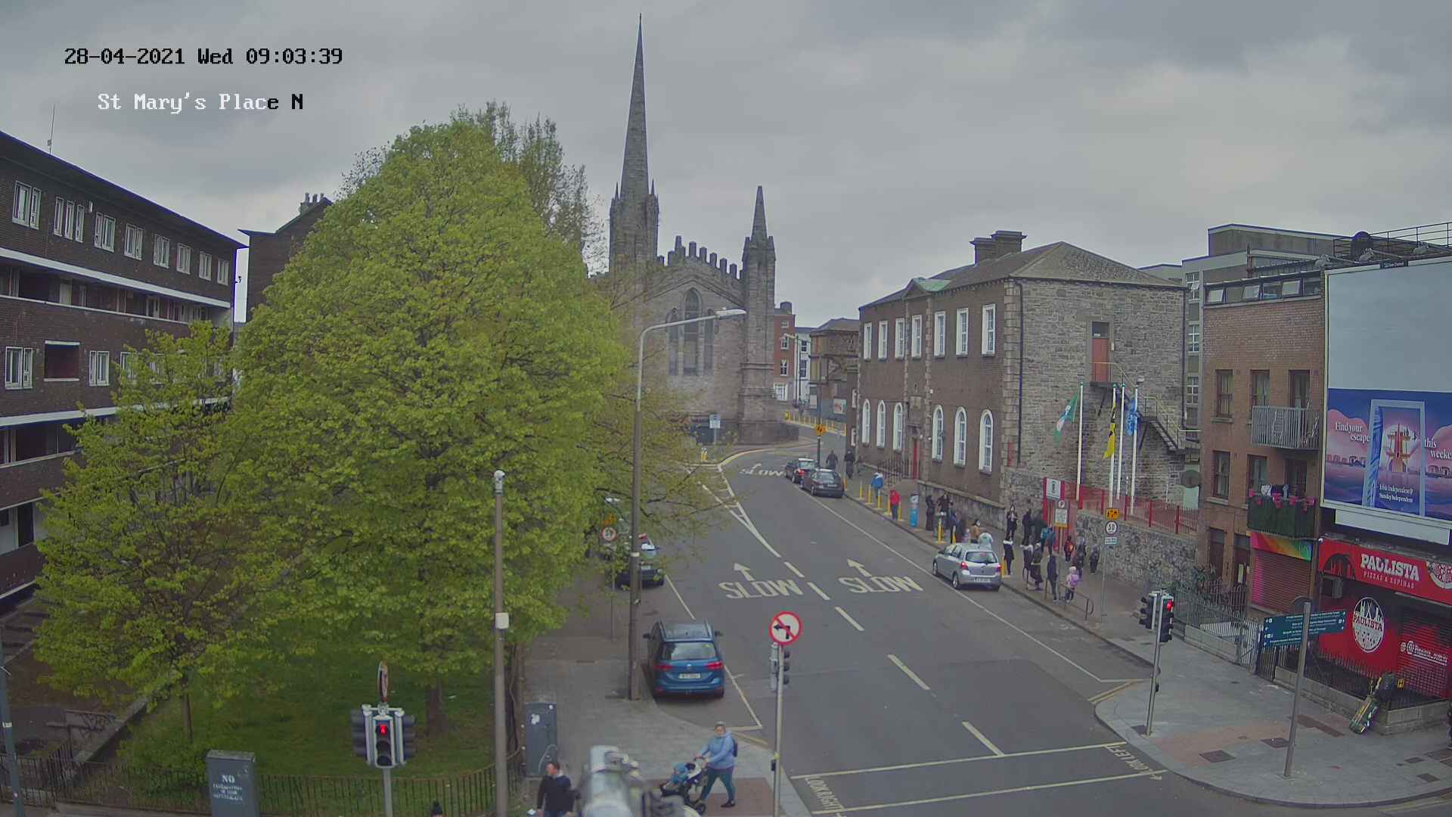Screen dimensions: 1452x817
Task: Click the red traffic light at bottom left
Action: click(x=383, y=730)
